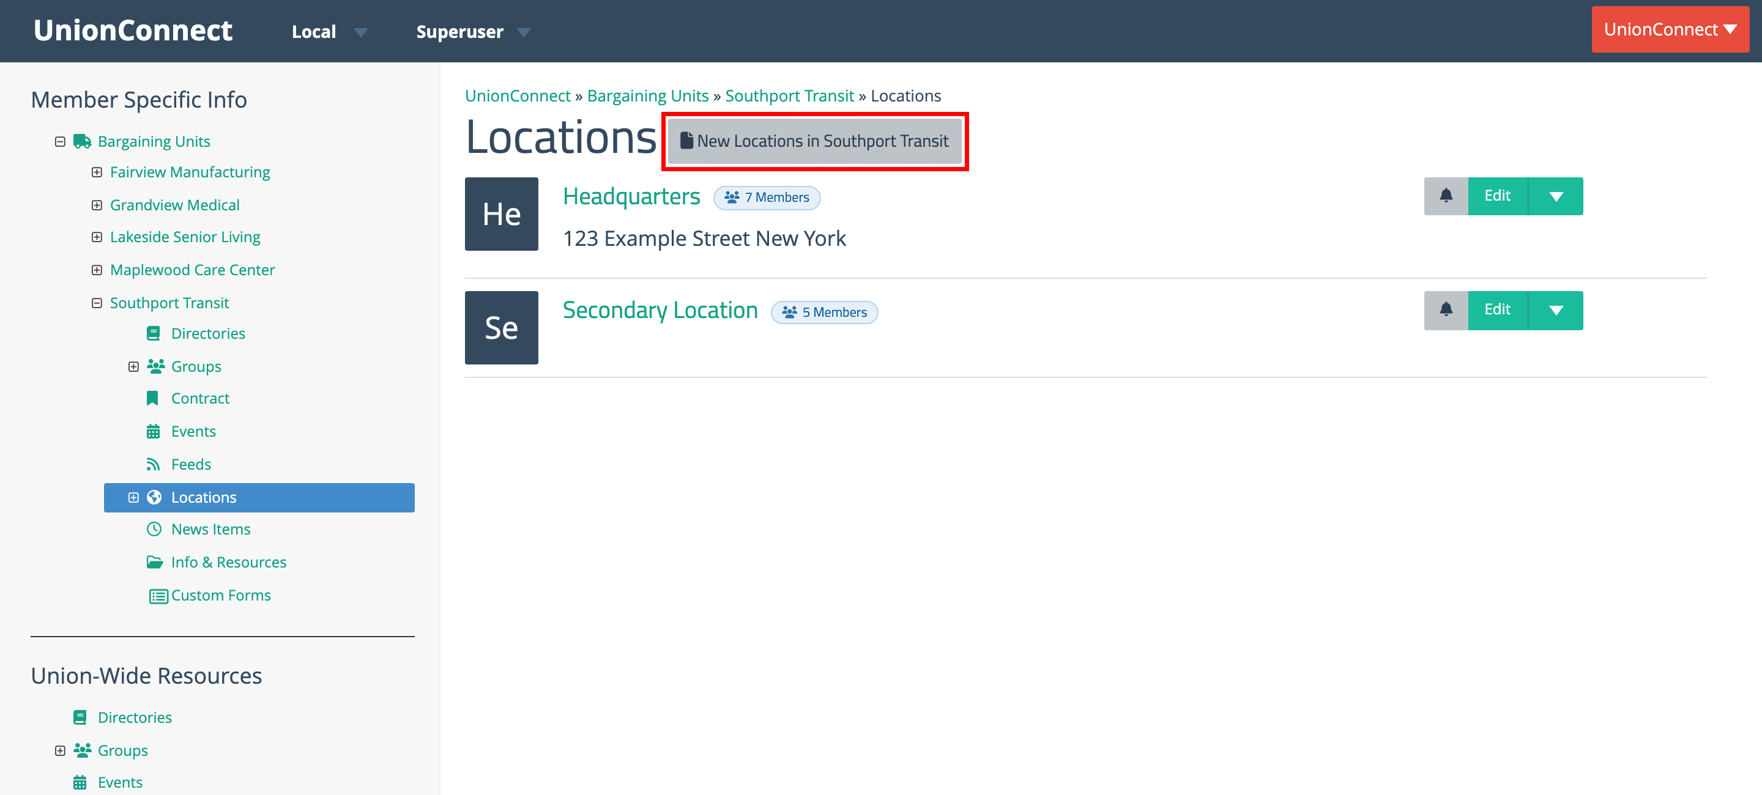The height and width of the screenshot is (795, 1762).
Task: Click the bell icon for Headquarters
Action: point(1446,196)
